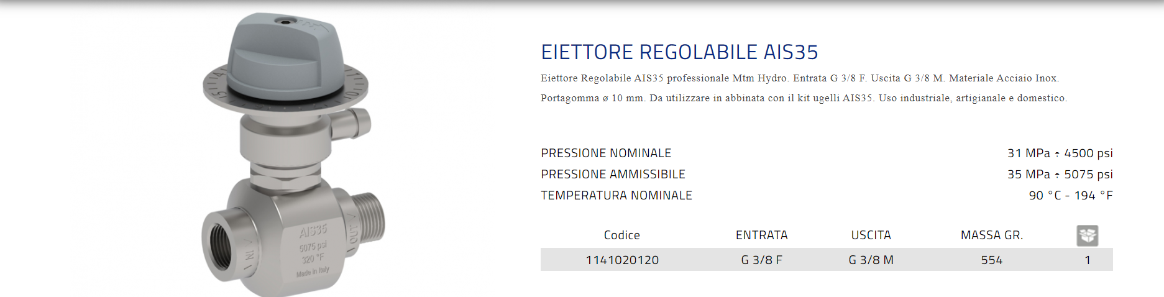Screen dimensions: 1164x297
Task: Click the 554 mass value
Action: coord(991,260)
